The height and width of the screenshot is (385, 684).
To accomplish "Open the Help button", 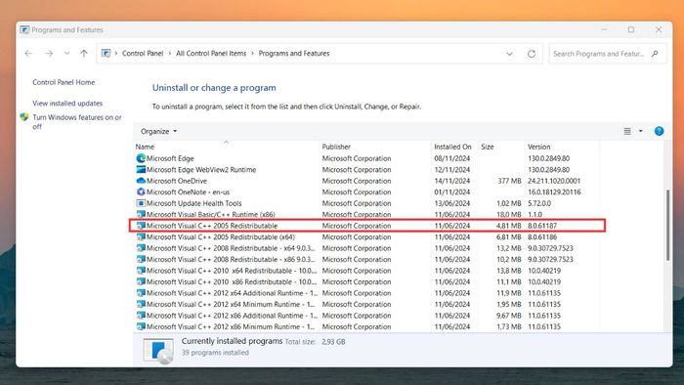I will [660, 131].
